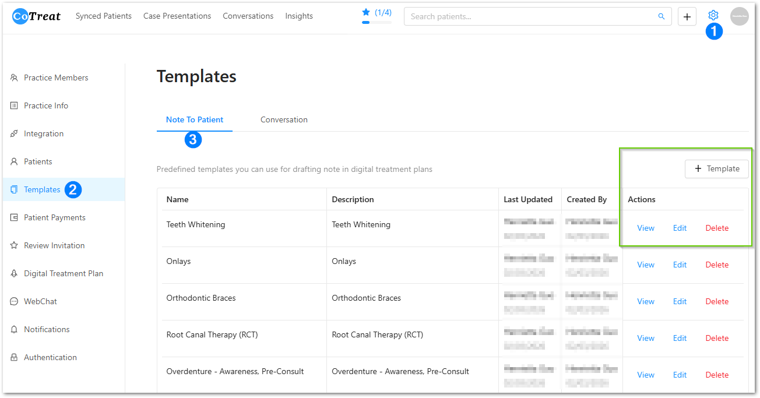This screenshot has width=760, height=398.
Task: View the Teeth Whitening template
Action: tap(645, 228)
